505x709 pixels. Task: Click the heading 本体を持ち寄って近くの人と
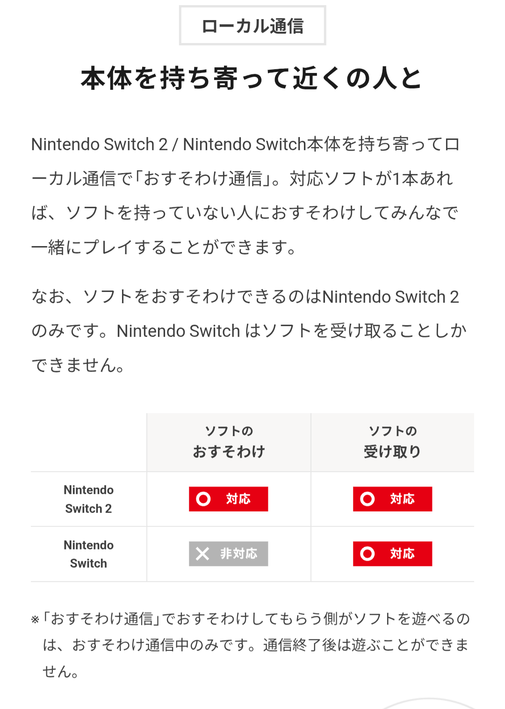252,78
